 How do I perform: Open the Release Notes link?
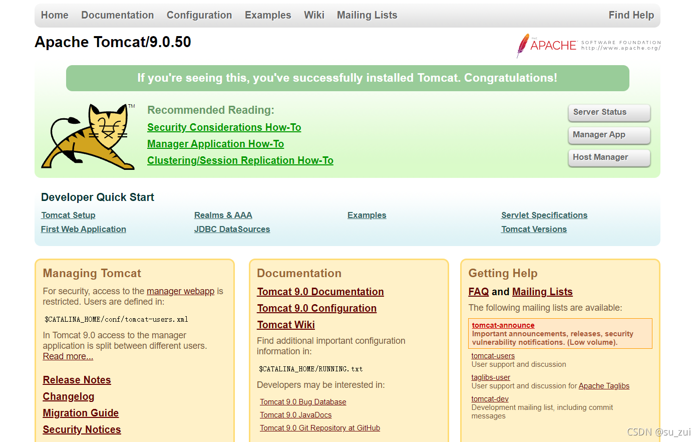click(x=77, y=380)
